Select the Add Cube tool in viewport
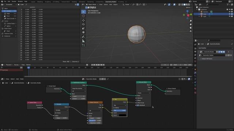 pyautogui.click(x=83, y=45)
